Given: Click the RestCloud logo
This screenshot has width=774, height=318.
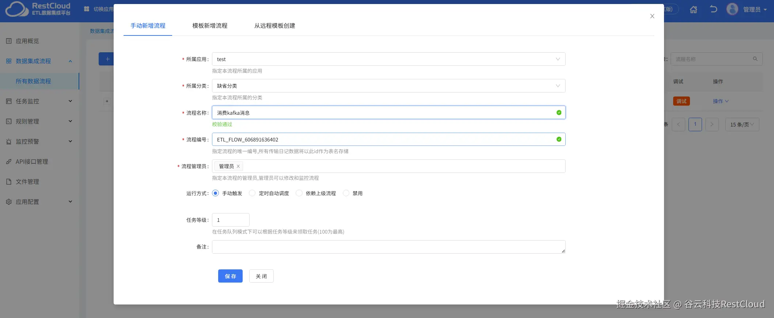Looking at the screenshot, I should pos(38,9).
